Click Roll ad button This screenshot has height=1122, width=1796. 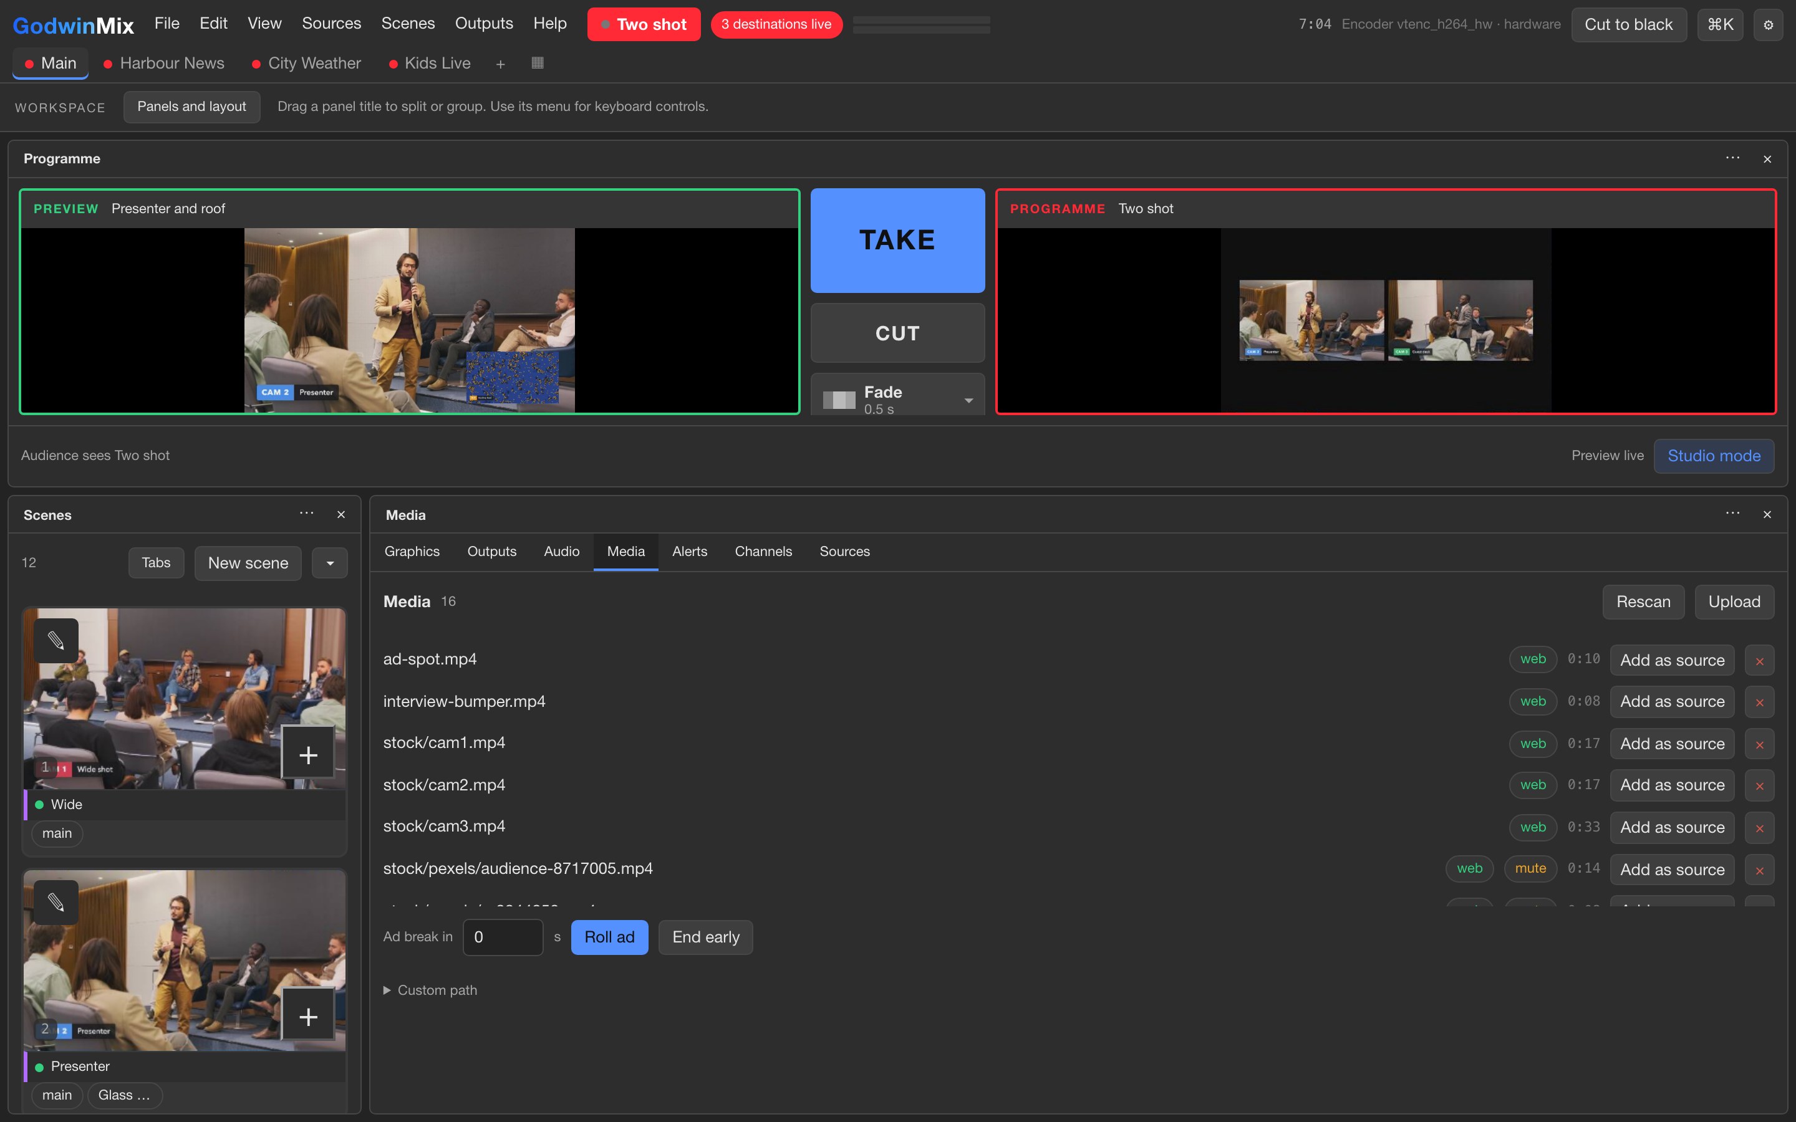pos(609,937)
